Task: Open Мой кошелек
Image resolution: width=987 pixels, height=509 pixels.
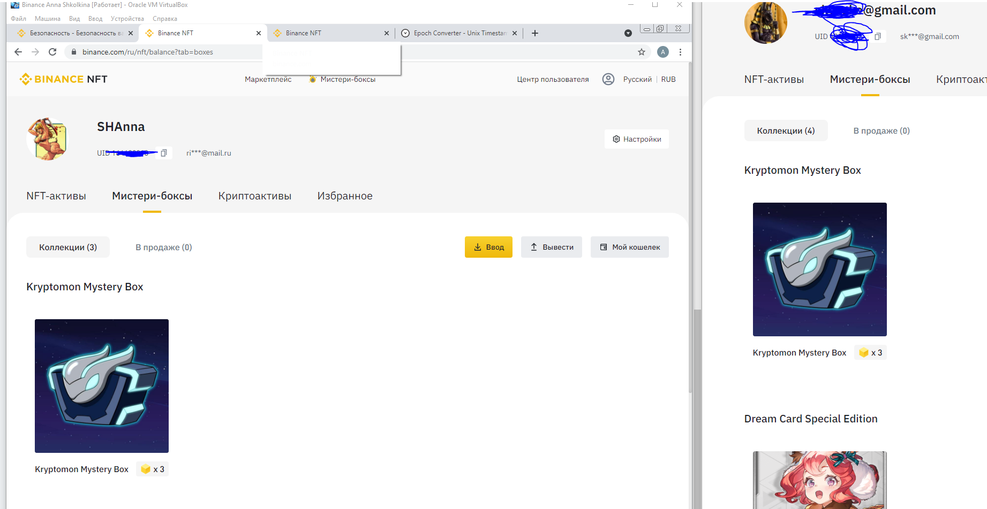Action: click(x=630, y=247)
